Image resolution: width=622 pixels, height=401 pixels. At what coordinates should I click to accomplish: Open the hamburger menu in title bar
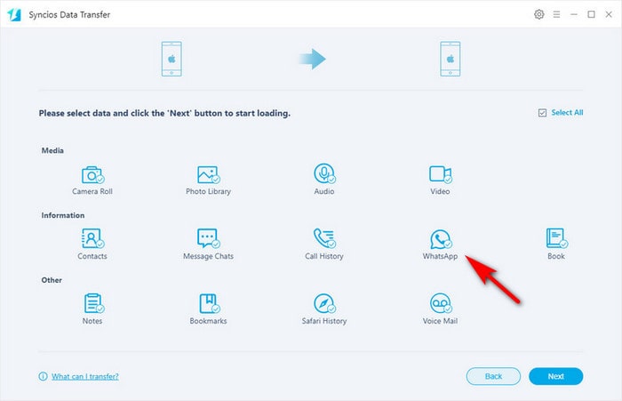coord(556,14)
